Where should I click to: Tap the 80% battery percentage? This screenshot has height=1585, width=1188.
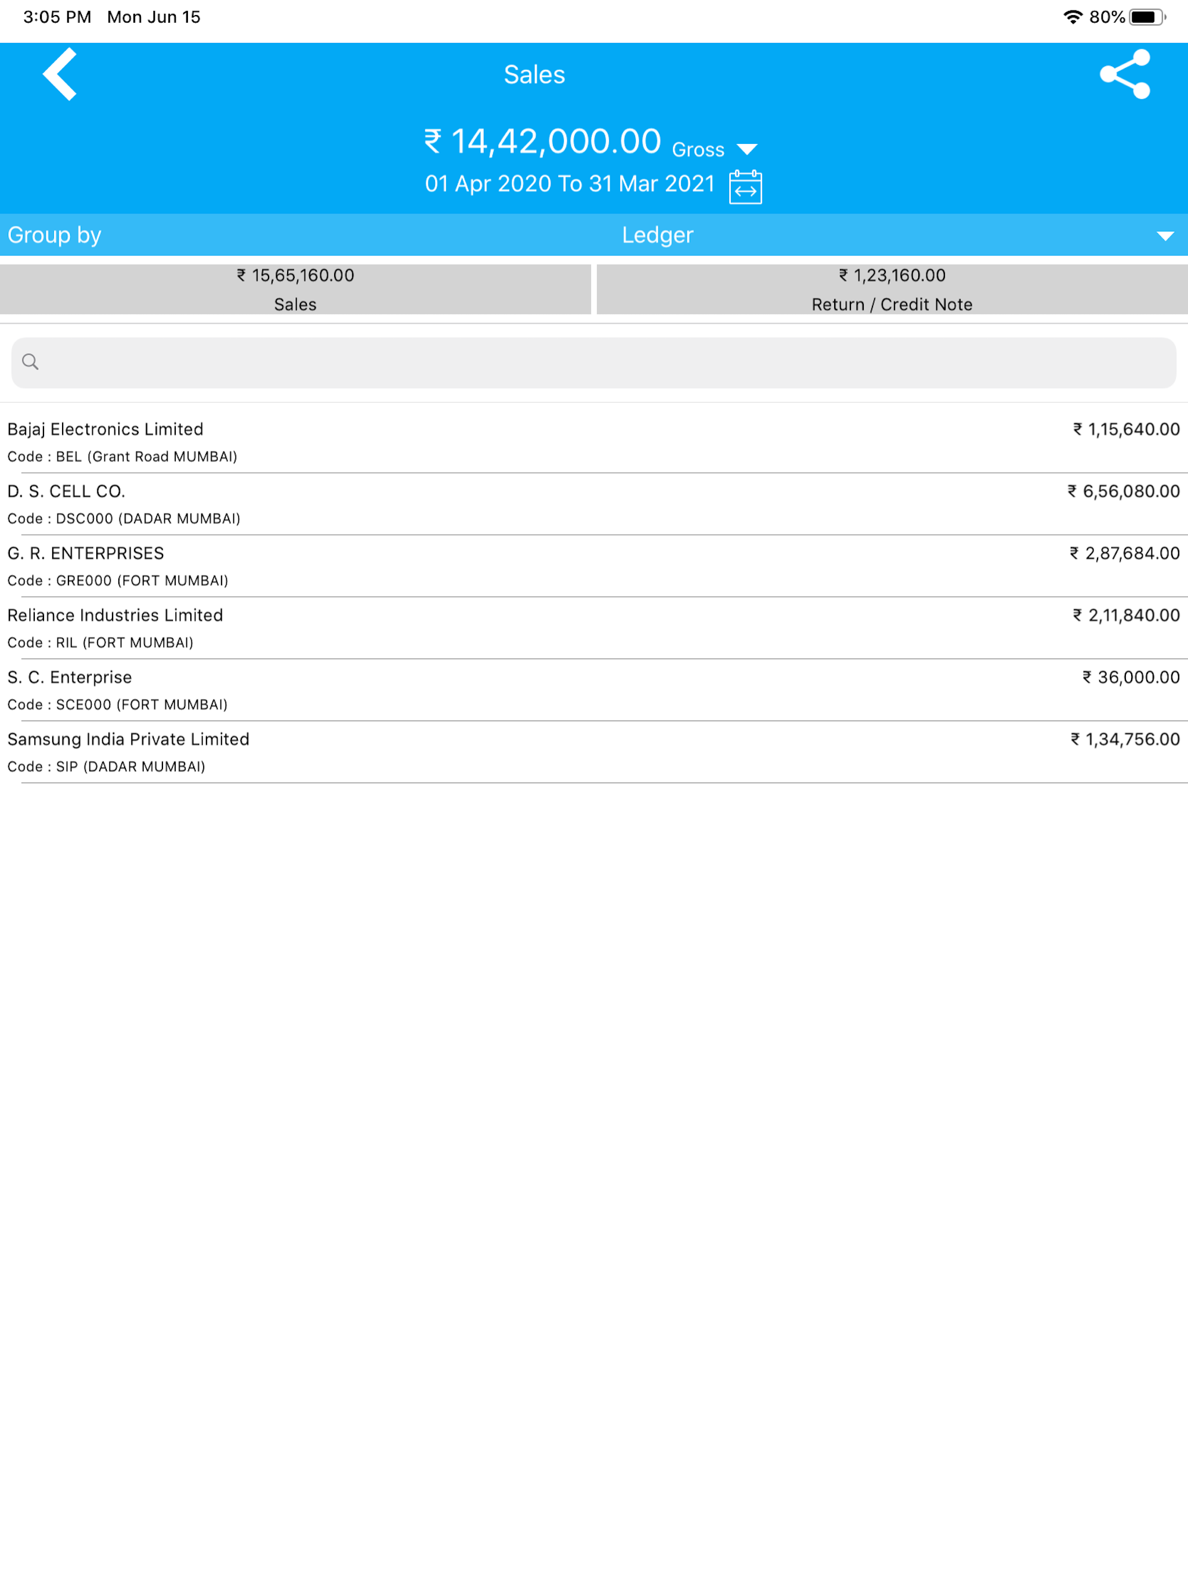coord(1107,17)
